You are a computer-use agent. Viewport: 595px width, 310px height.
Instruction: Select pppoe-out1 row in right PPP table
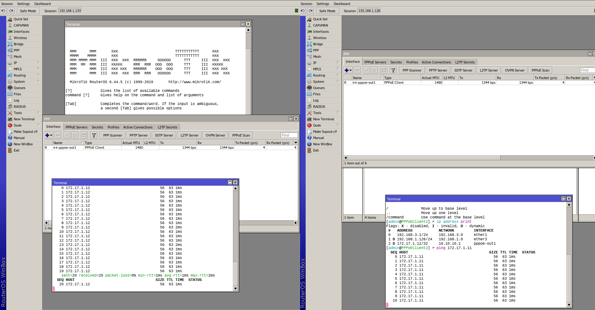pyautogui.click(x=469, y=83)
